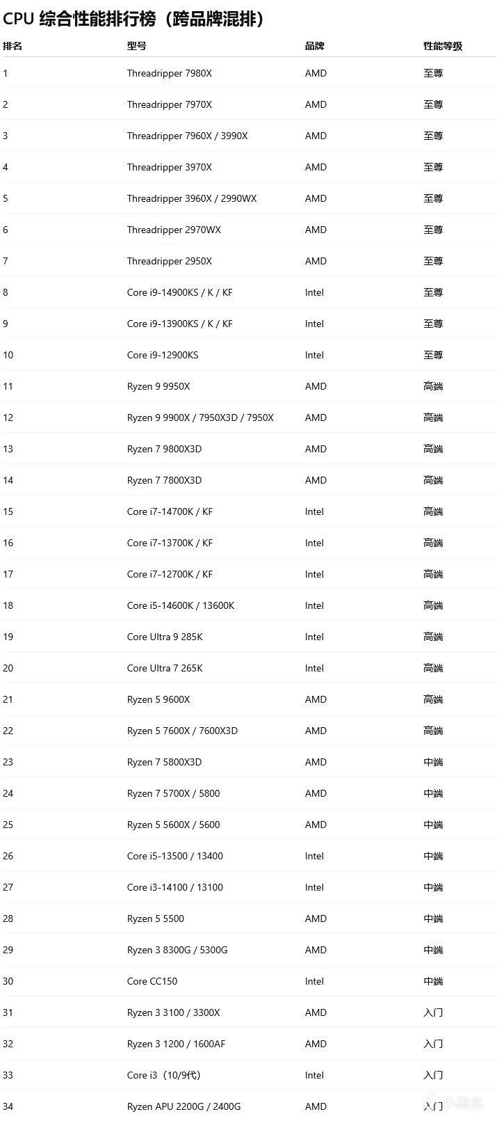Click the 品牌 column header

pos(315,46)
